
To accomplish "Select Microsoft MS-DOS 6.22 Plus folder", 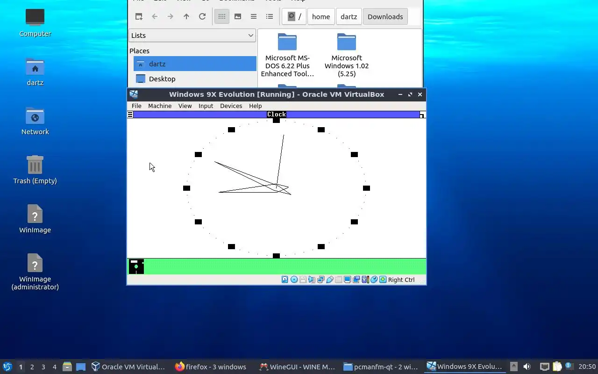I will [287, 55].
